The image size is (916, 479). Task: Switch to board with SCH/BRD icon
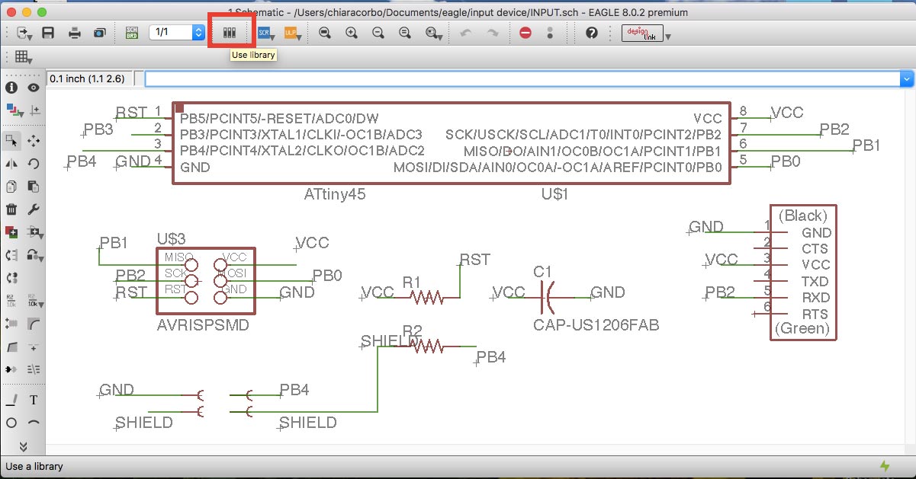click(x=132, y=33)
